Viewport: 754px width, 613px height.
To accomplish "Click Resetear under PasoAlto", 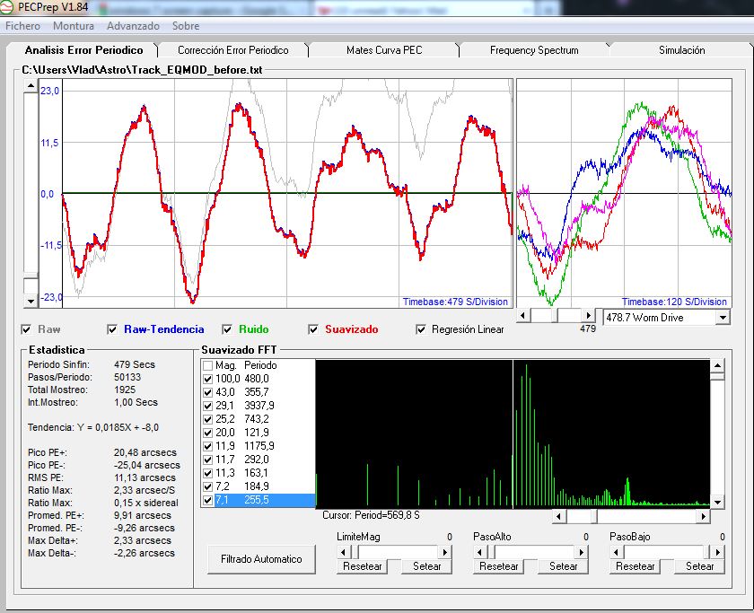I will [499, 566].
